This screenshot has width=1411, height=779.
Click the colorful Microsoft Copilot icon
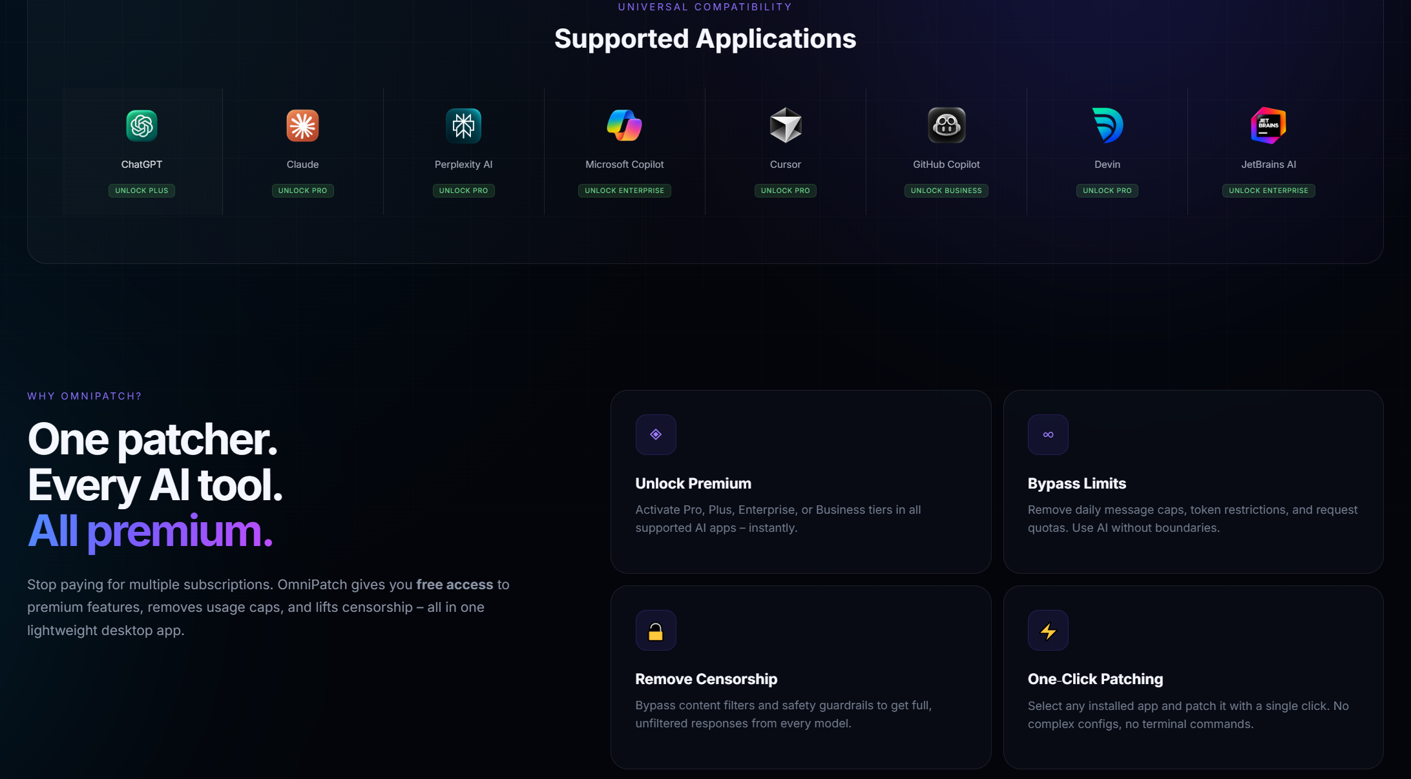[624, 125]
